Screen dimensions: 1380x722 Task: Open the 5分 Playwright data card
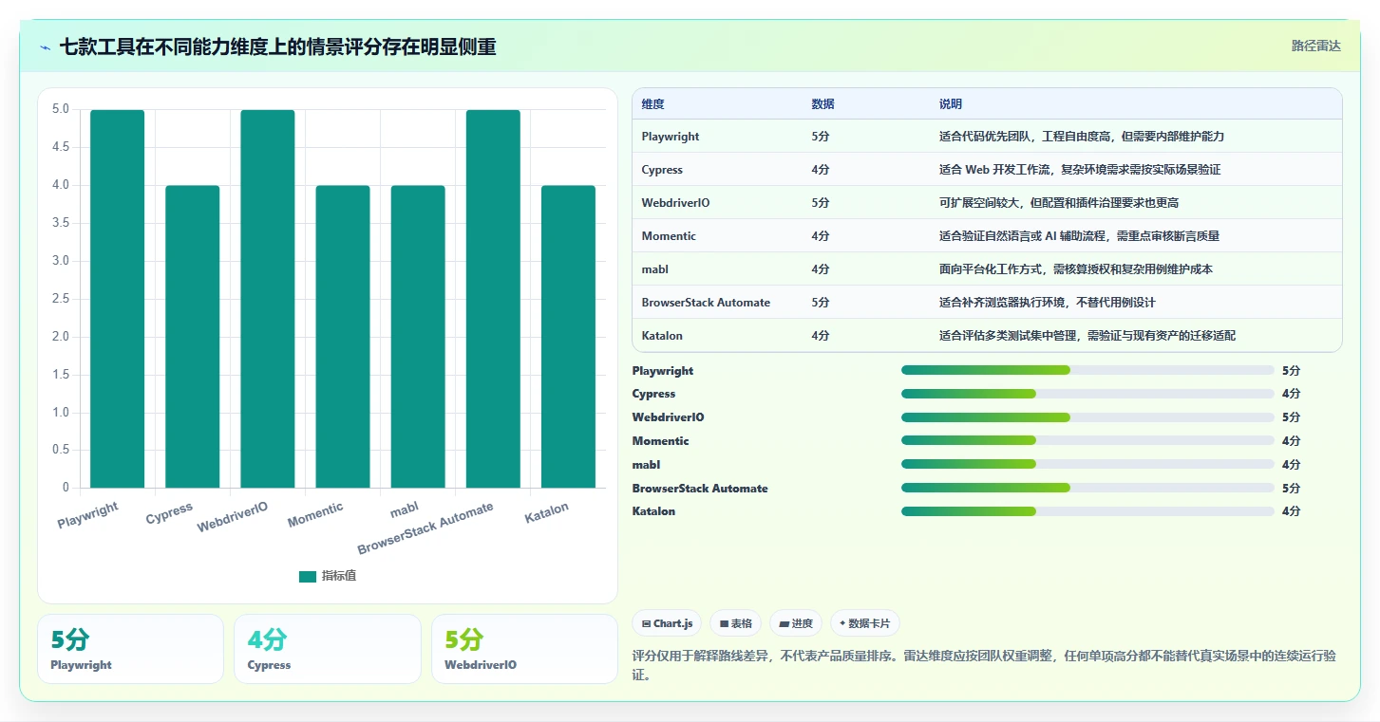tap(130, 649)
